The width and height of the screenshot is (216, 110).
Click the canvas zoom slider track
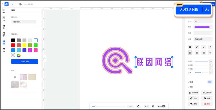click(x=109, y=106)
